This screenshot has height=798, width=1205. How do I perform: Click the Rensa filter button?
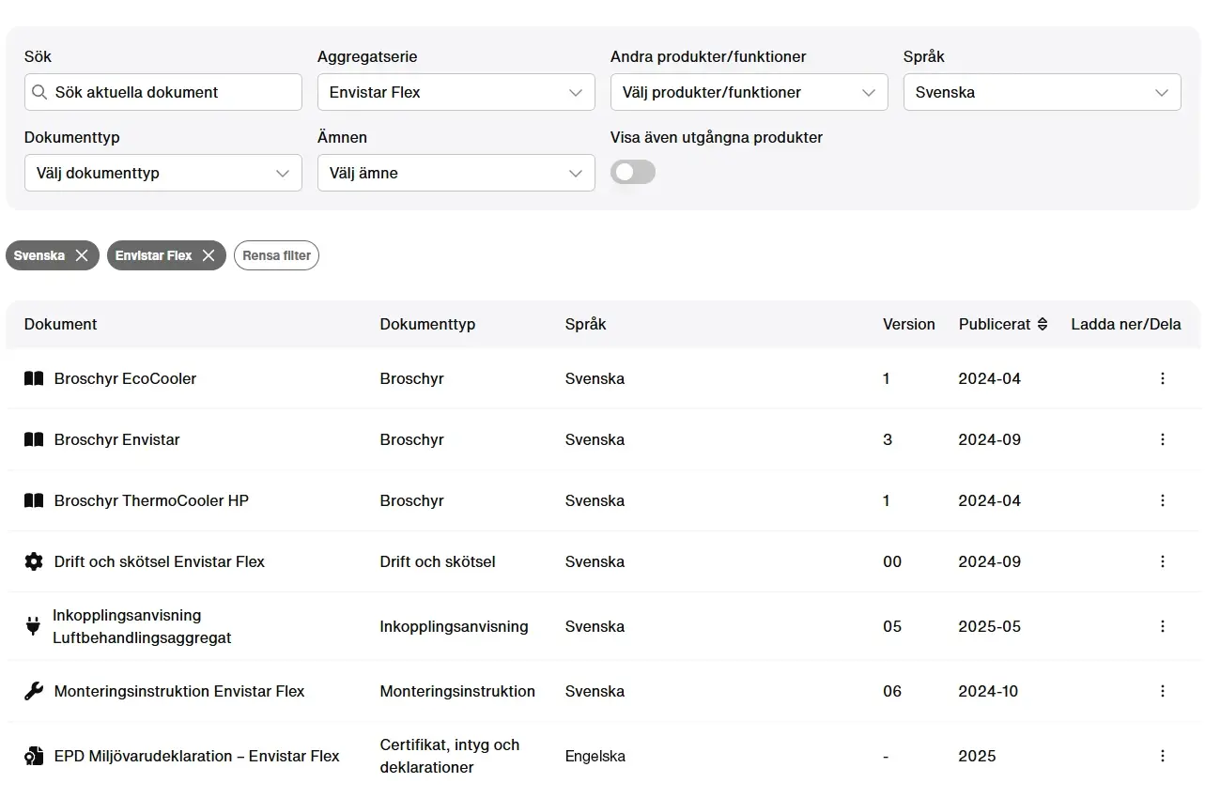click(x=276, y=255)
